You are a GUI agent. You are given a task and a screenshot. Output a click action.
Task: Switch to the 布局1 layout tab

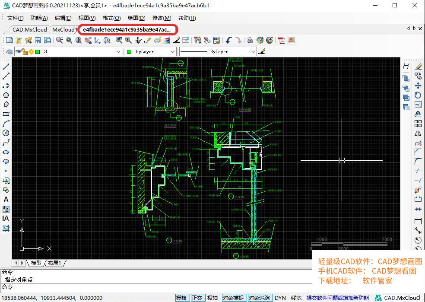point(54,263)
